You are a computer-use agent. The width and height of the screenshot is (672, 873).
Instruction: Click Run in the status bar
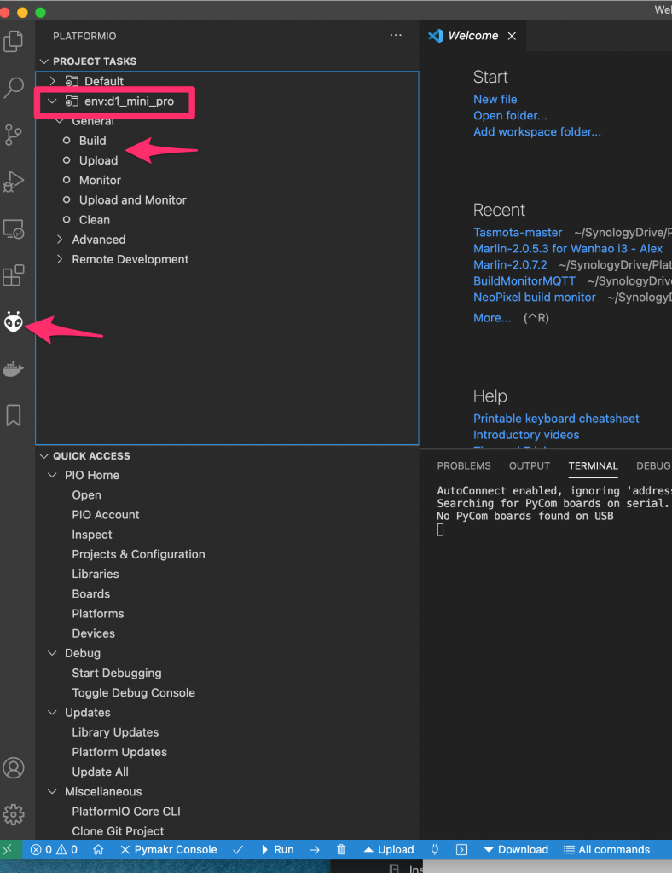click(x=278, y=850)
